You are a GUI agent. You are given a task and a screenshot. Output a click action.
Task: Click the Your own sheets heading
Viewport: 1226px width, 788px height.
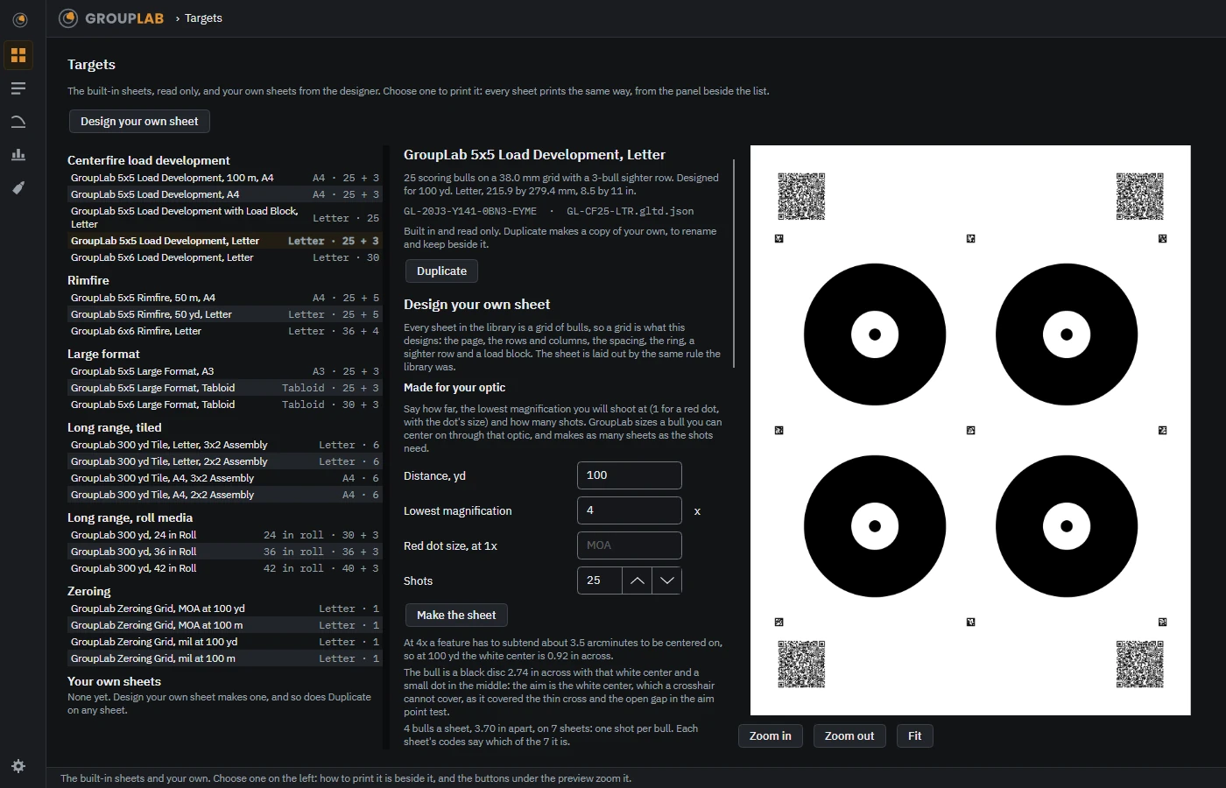click(x=115, y=681)
